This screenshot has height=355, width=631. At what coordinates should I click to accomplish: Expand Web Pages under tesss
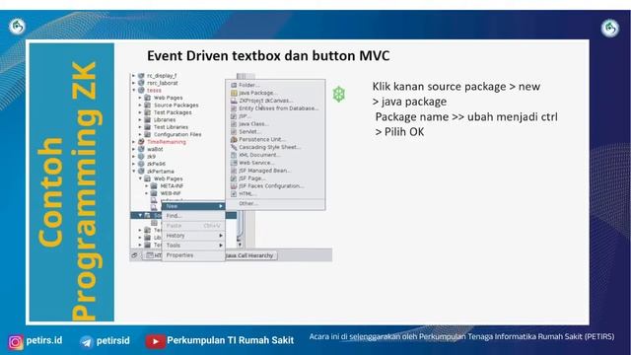pyautogui.click(x=140, y=98)
